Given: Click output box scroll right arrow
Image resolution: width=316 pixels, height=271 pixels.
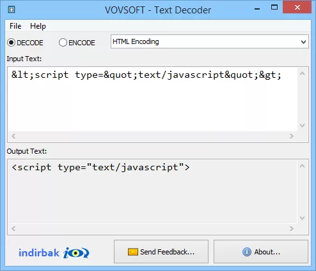Looking at the screenshot, I should click(292, 228).
